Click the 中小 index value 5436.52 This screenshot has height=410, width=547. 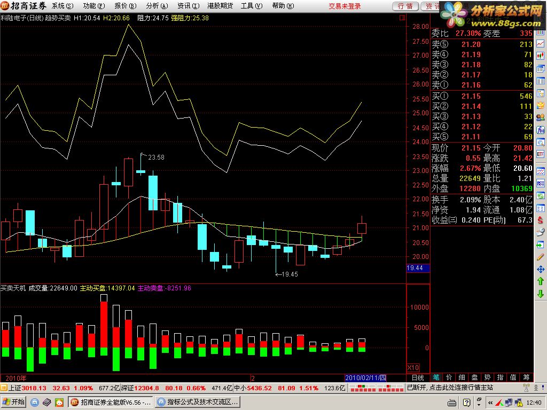(x=259, y=388)
